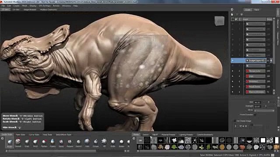Open the Mesh menu
280x157 pixels.
[x=24, y=6]
